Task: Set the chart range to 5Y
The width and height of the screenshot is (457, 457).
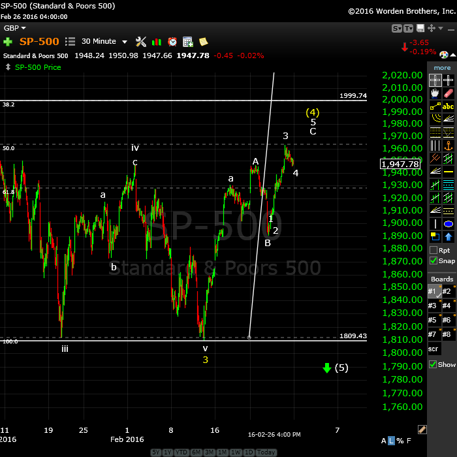Action: (156, 452)
